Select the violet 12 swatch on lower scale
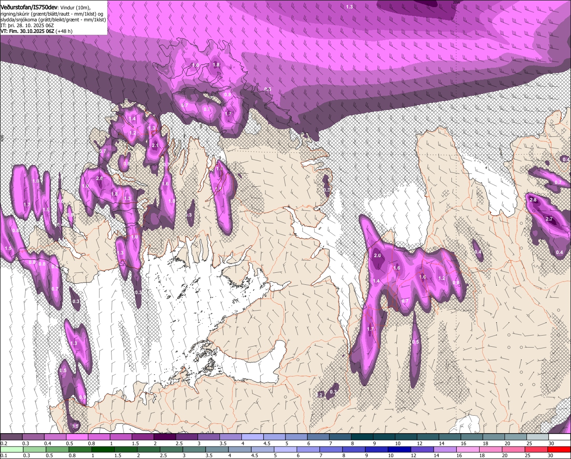Screen dimensions: 571x459 click(422, 450)
